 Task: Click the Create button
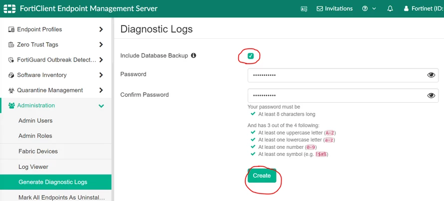[262, 176]
